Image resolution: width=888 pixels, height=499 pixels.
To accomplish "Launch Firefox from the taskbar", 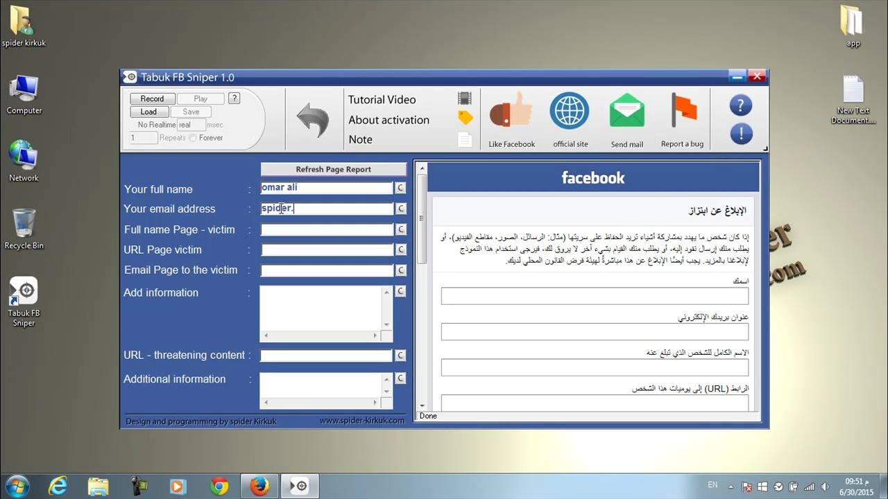I will point(259,486).
